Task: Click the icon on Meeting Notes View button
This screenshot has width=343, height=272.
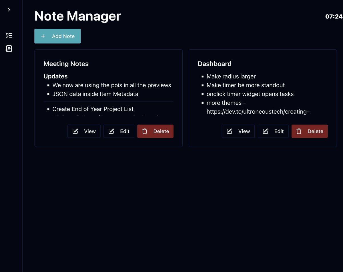Action: coord(75,131)
